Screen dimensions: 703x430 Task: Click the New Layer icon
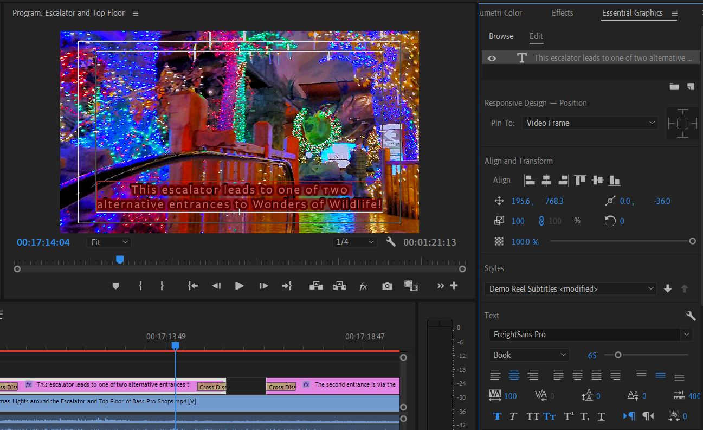pos(691,86)
